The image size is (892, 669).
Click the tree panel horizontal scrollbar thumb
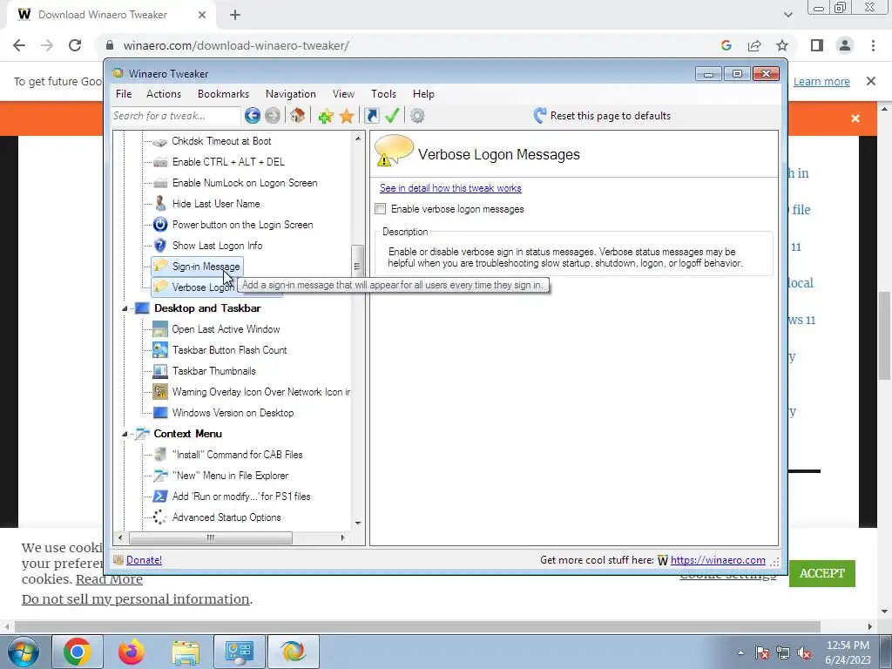point(211,537)
